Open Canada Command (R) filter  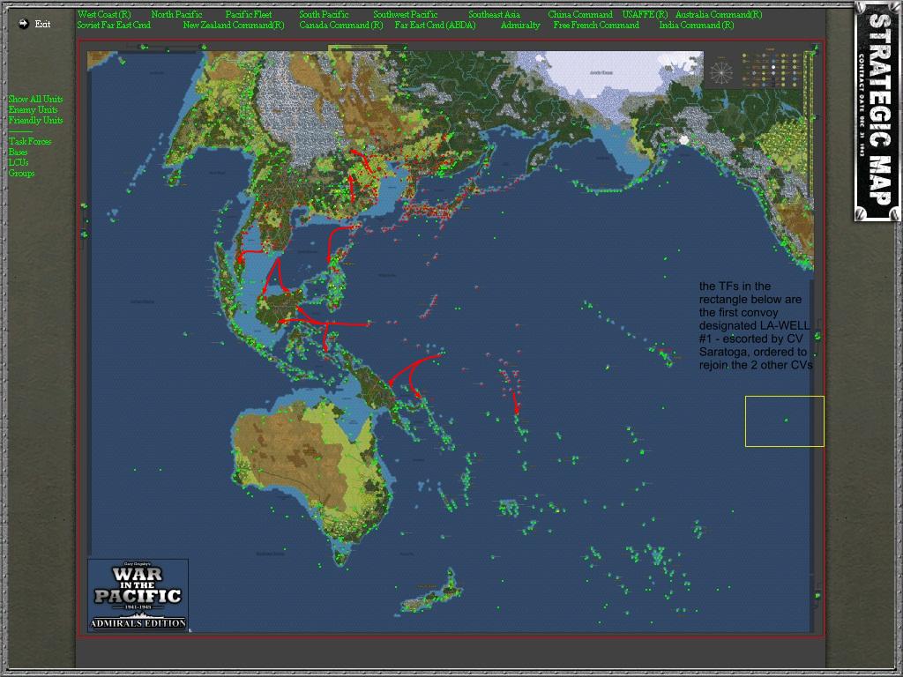coord(341,26)
